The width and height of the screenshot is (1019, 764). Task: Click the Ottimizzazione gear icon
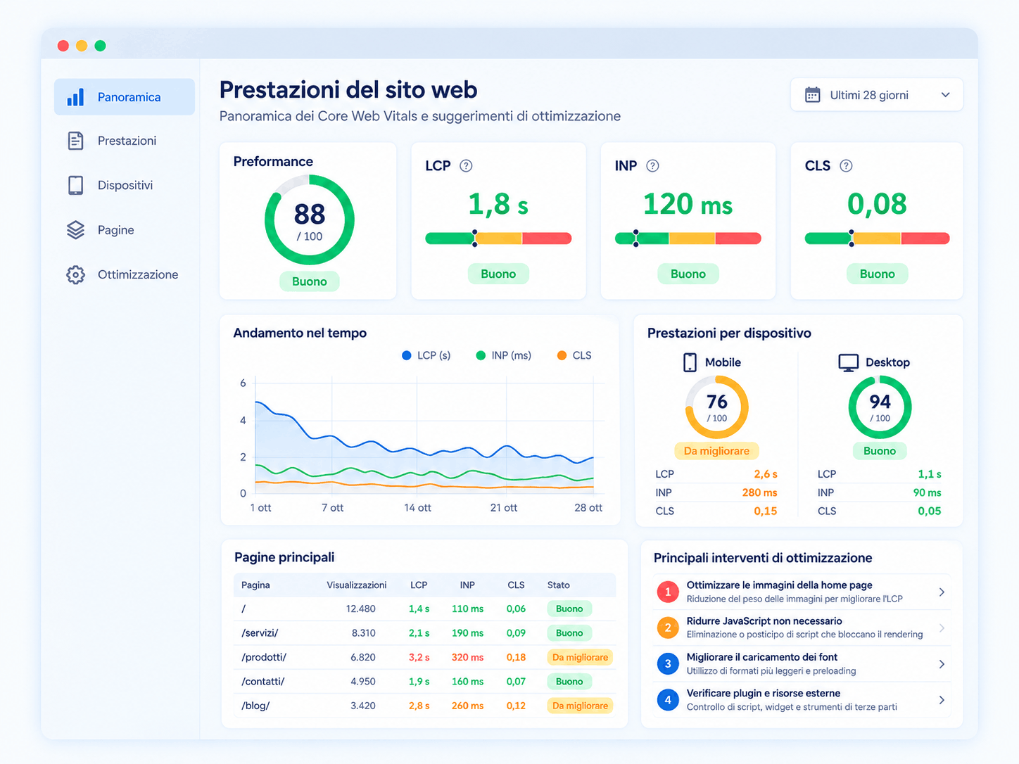75,274
